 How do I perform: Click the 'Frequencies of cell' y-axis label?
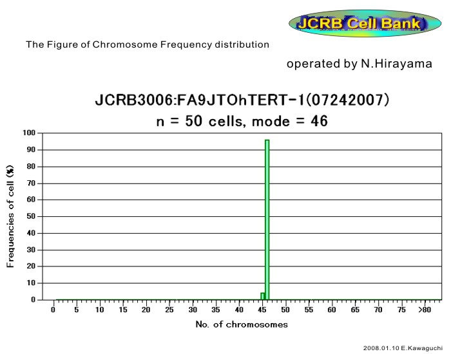11,216
